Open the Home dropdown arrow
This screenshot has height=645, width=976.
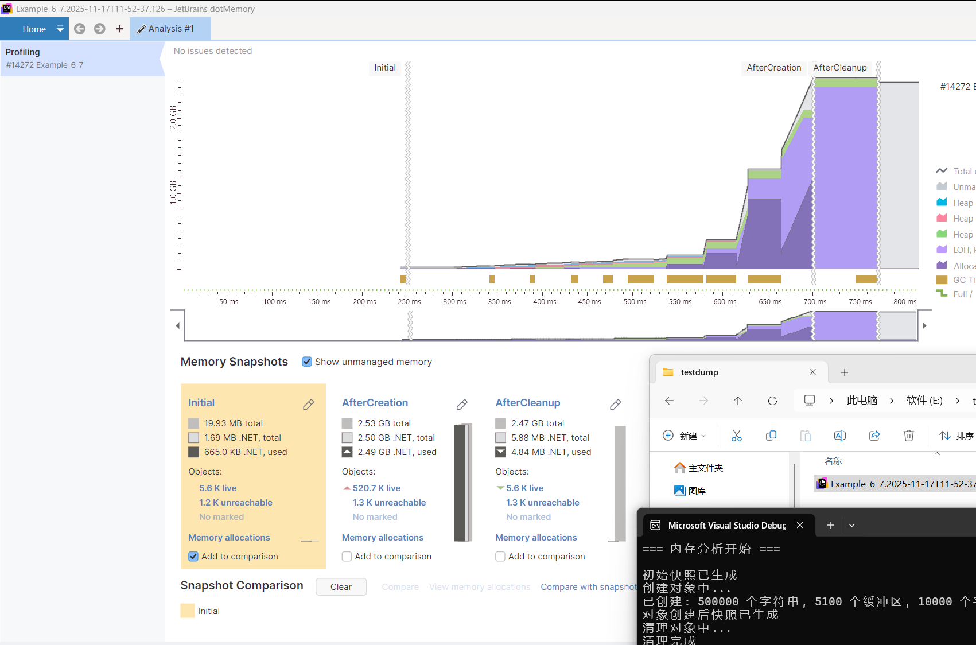click(x=60, y=29)
